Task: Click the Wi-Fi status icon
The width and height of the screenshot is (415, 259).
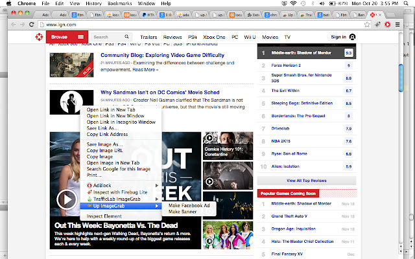Action: 293,3
